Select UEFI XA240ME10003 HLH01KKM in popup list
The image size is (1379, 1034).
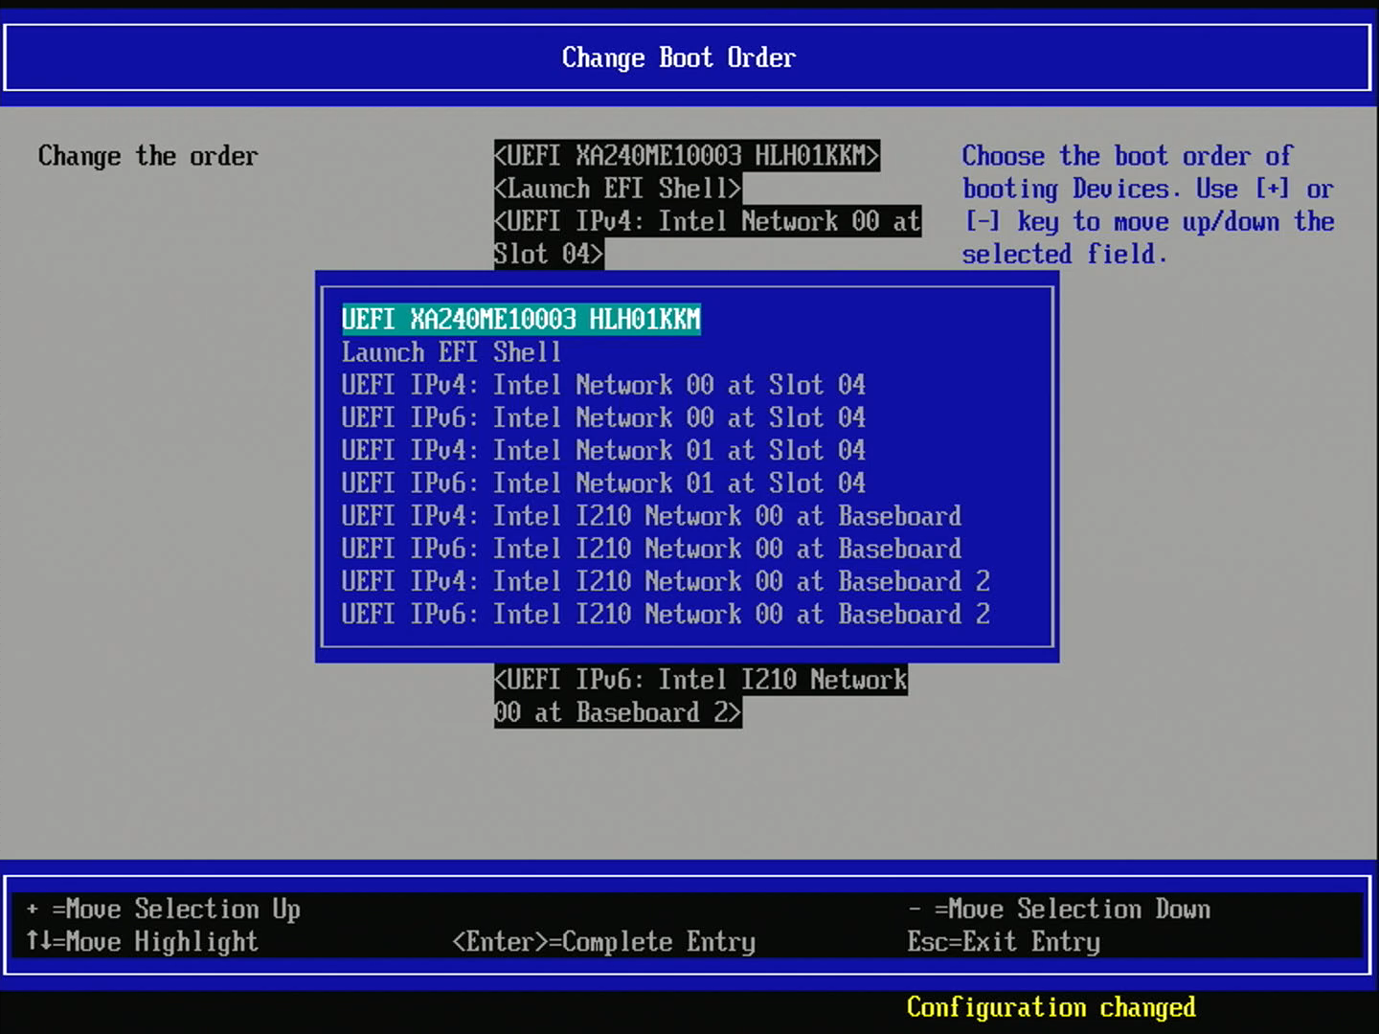point(521,320)
